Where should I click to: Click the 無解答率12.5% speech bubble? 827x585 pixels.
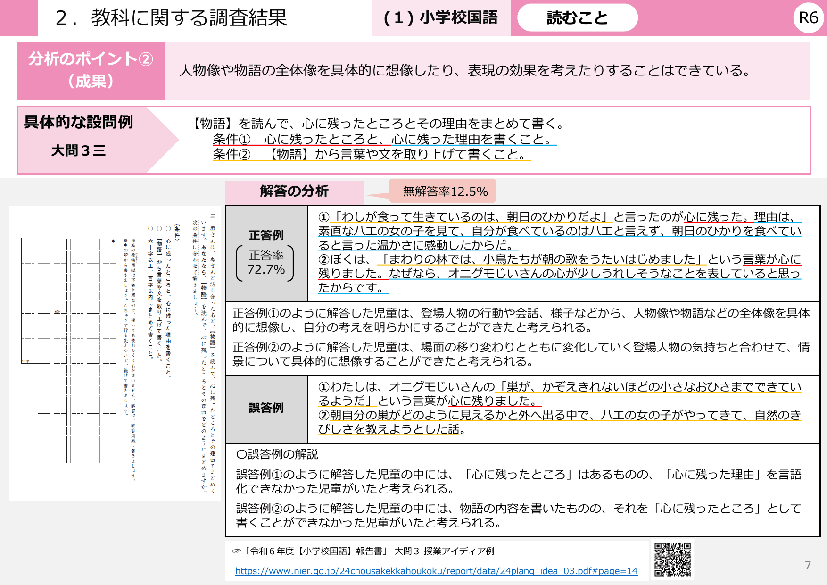446,192
